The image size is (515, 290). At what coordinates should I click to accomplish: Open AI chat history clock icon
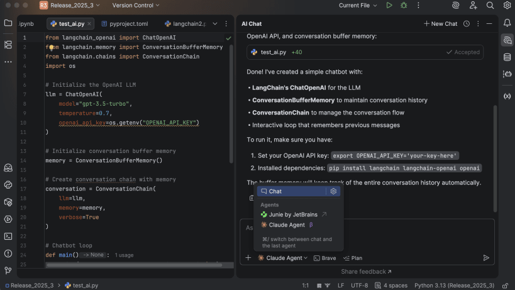[467, 24]
